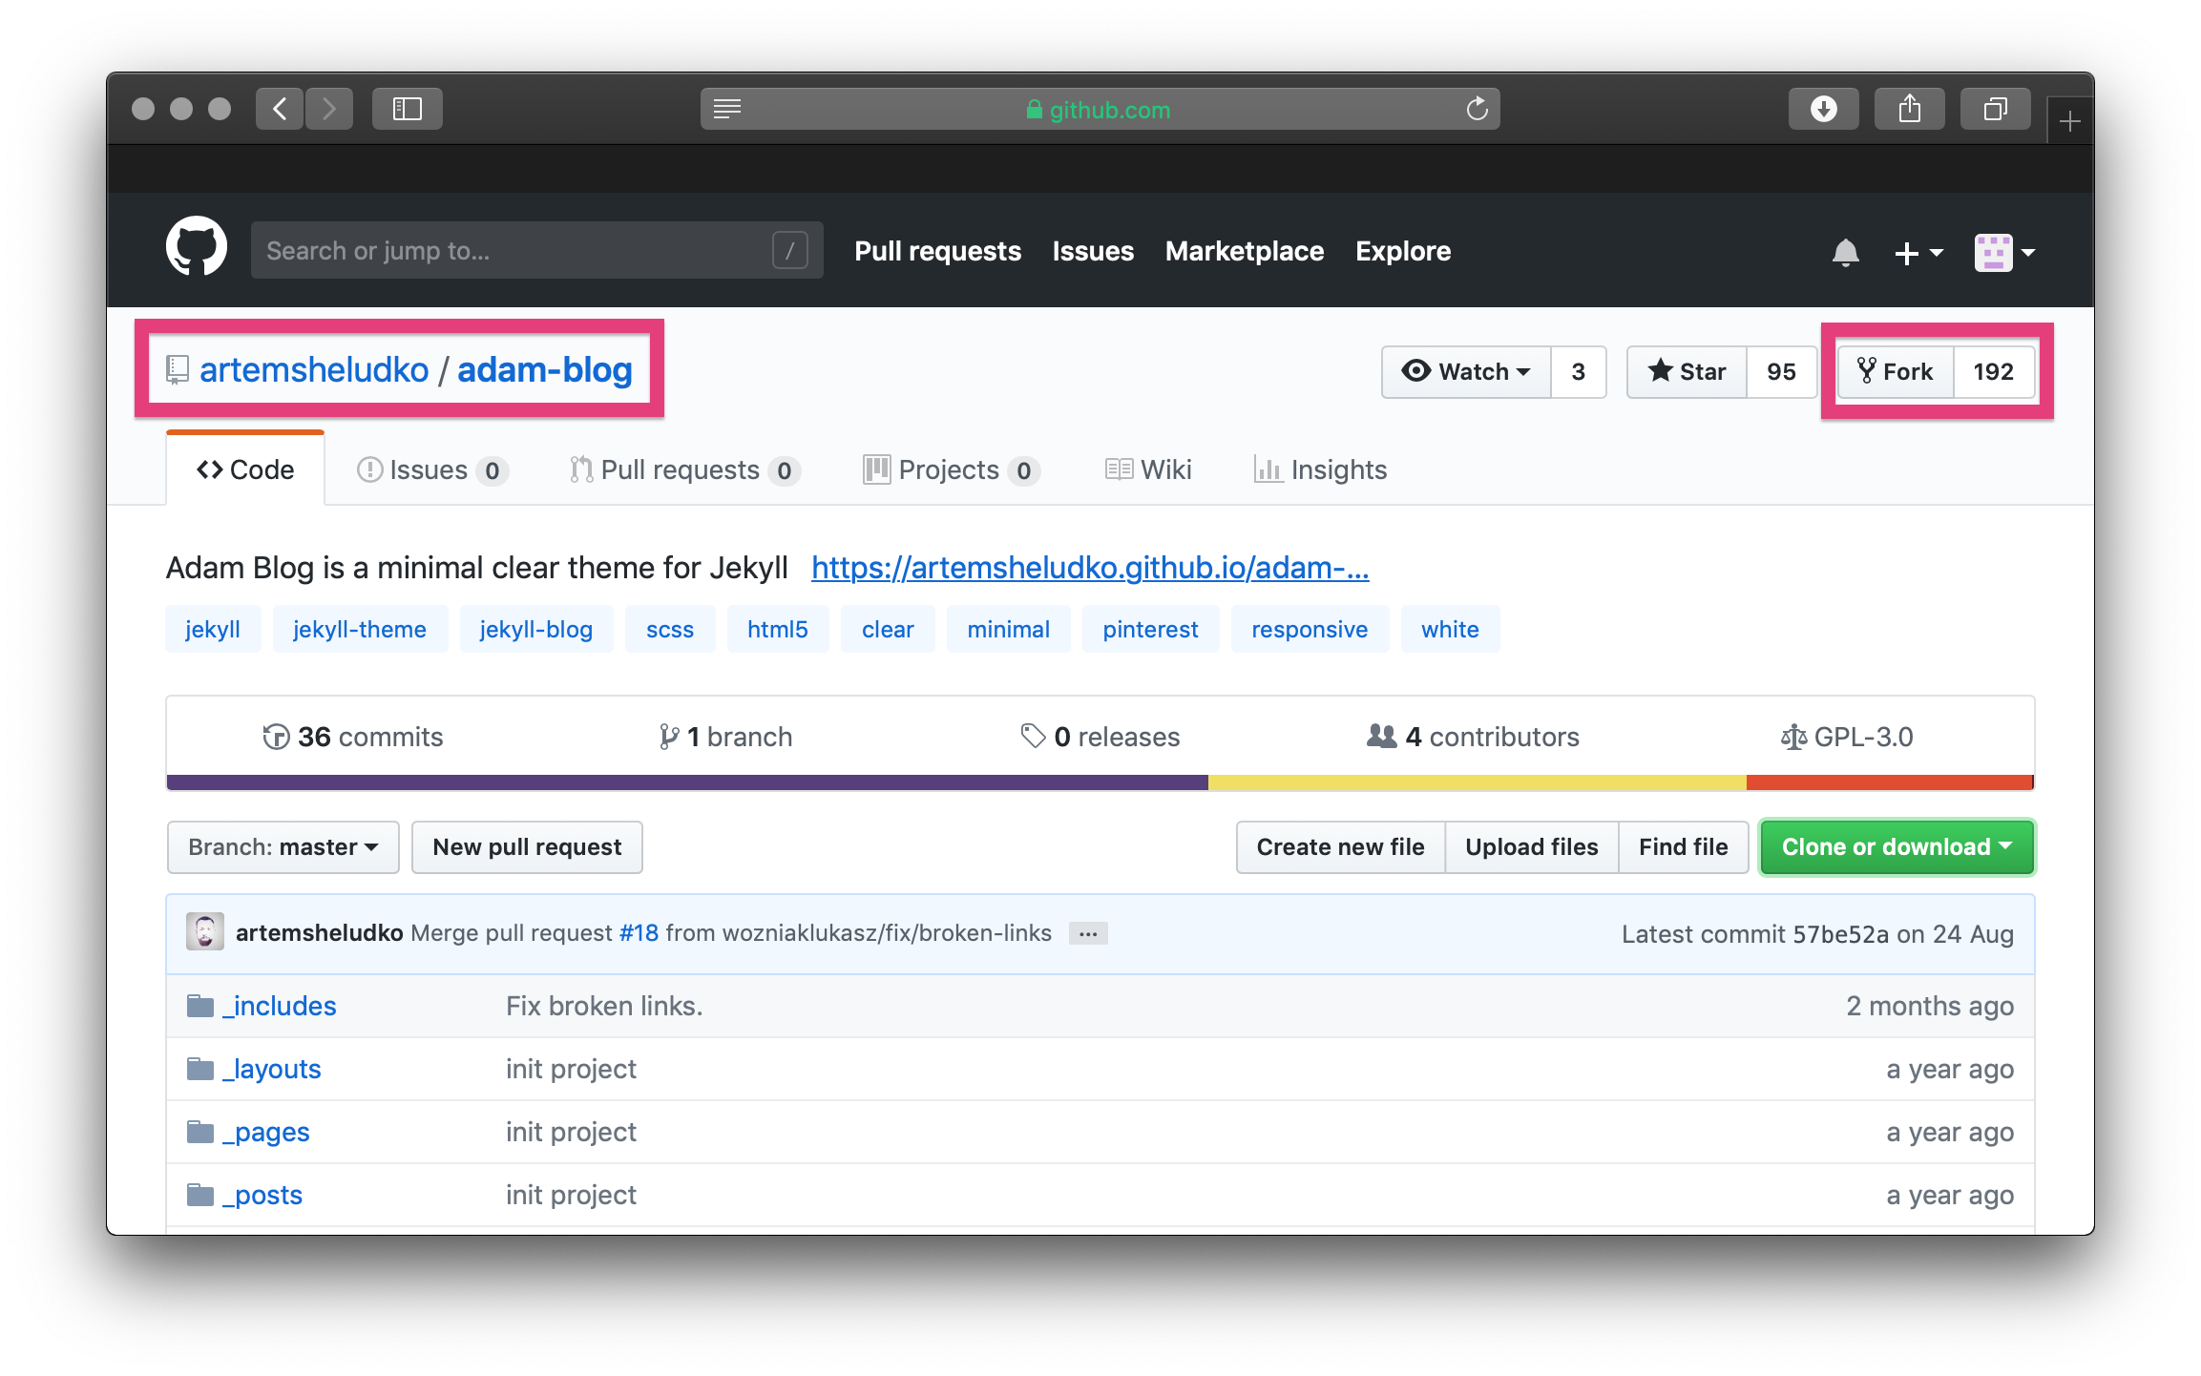Open Marketplace in the top navigation
Image resolution: width=2201 pixels, height=1376 pixels.
(1245, 251)
